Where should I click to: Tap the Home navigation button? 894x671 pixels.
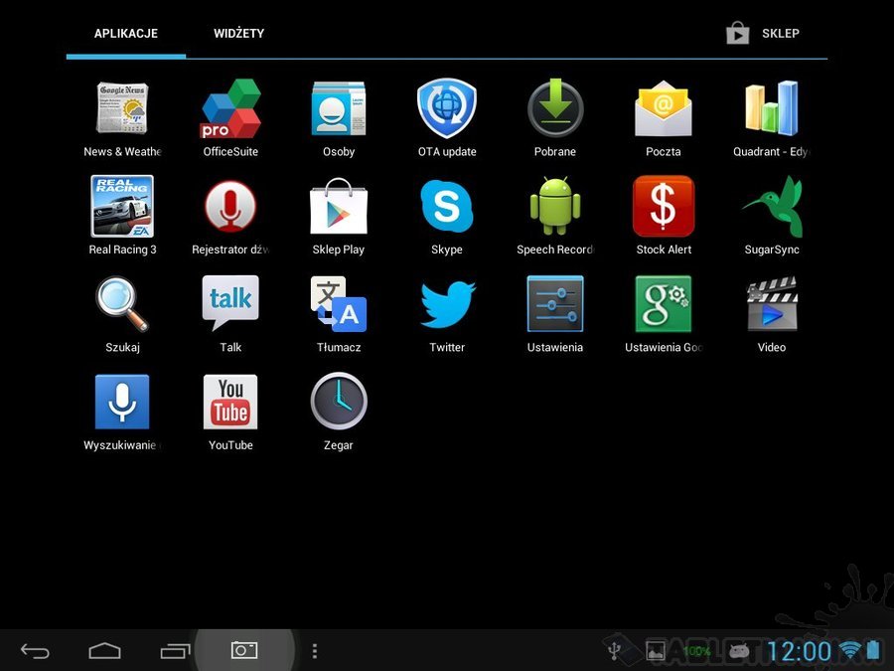tap(105, 650)
